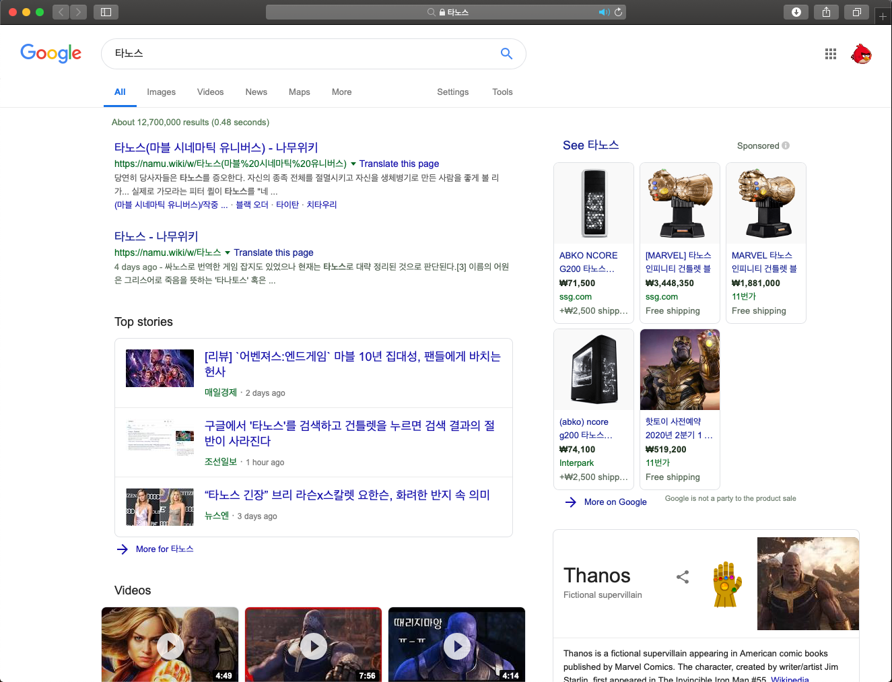Open the 조선일보 Google Thanos gauntlet story
The width and height of the screenshot is (892, 682).
click(x=350, y=433)
